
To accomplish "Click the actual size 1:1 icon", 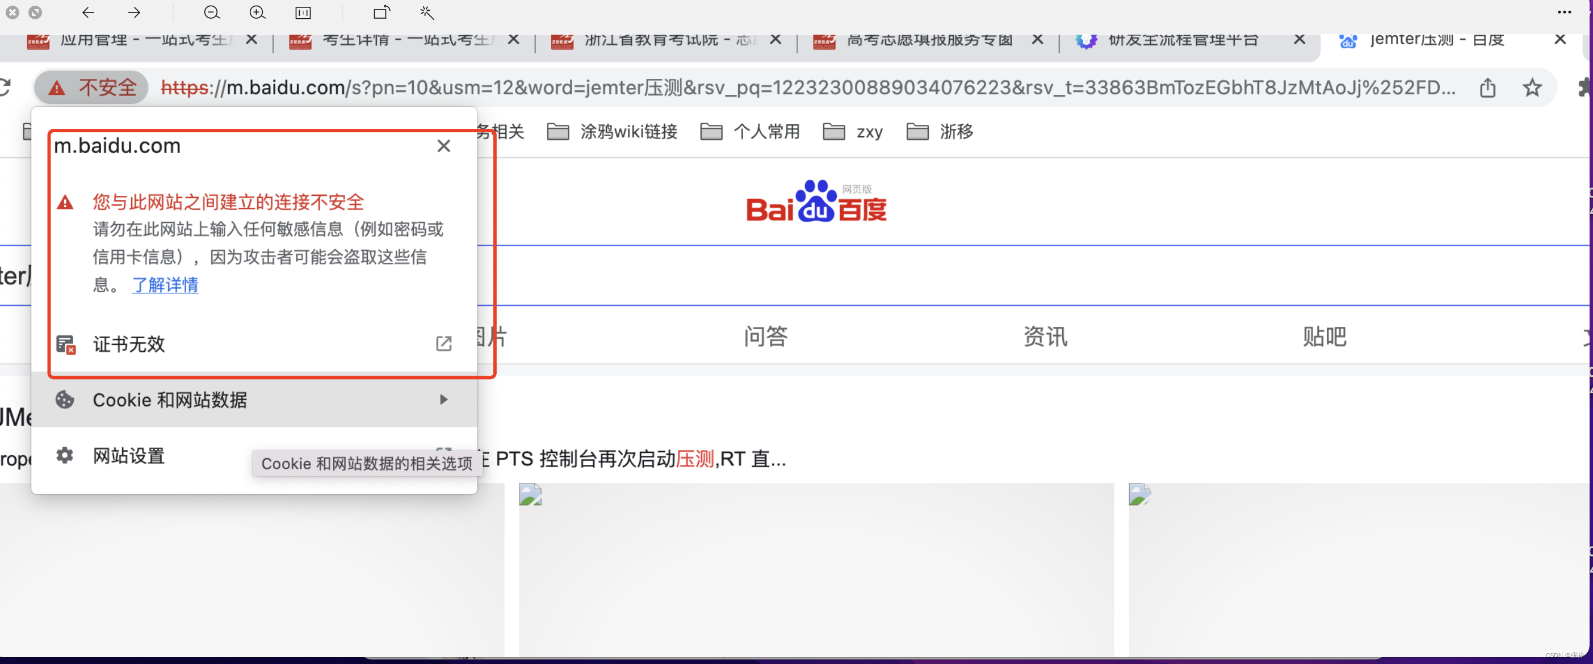I will coord(303,12).
